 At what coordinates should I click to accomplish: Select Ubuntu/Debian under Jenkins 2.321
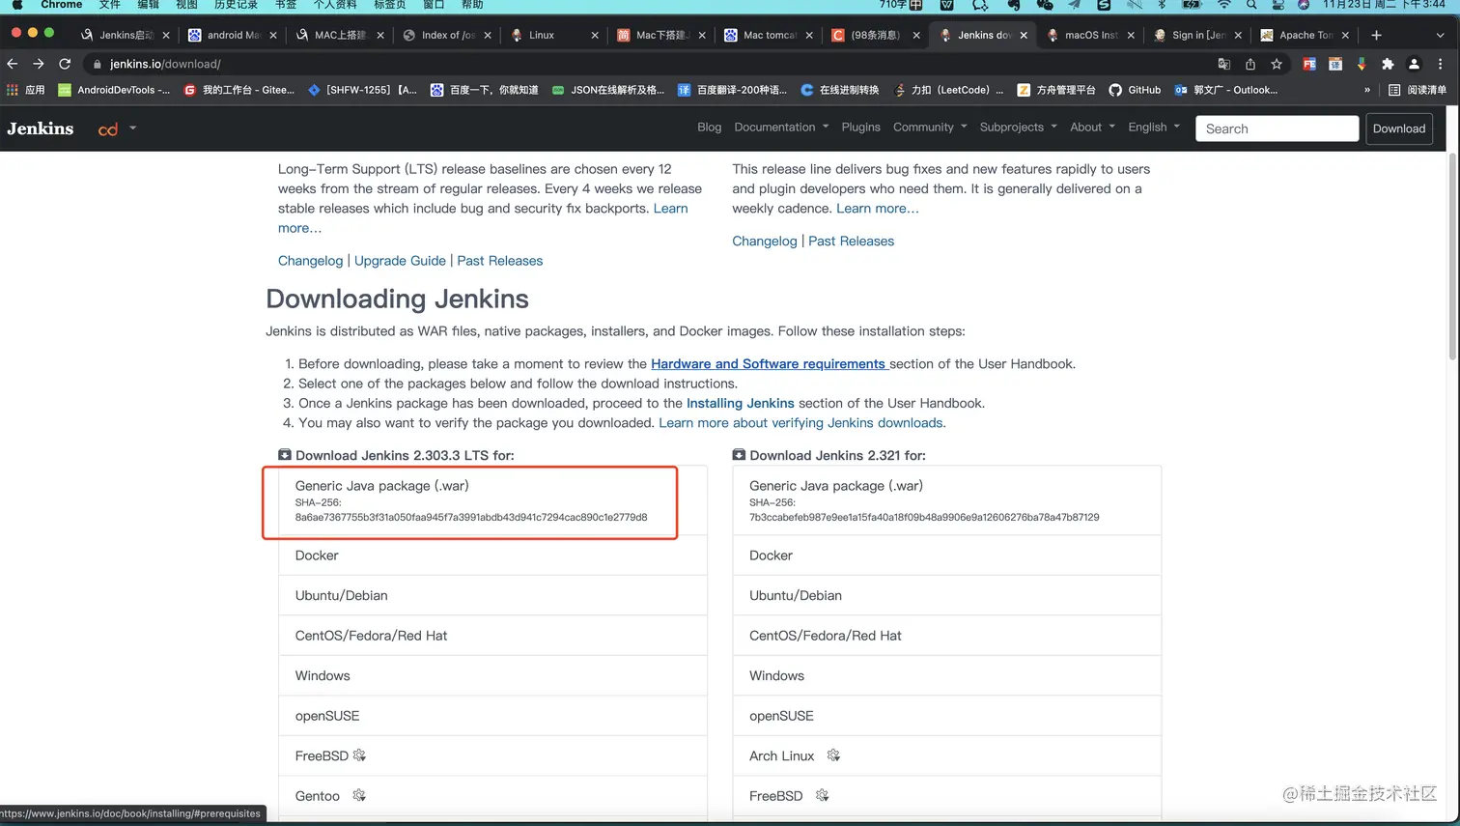(x=946, y=595)
